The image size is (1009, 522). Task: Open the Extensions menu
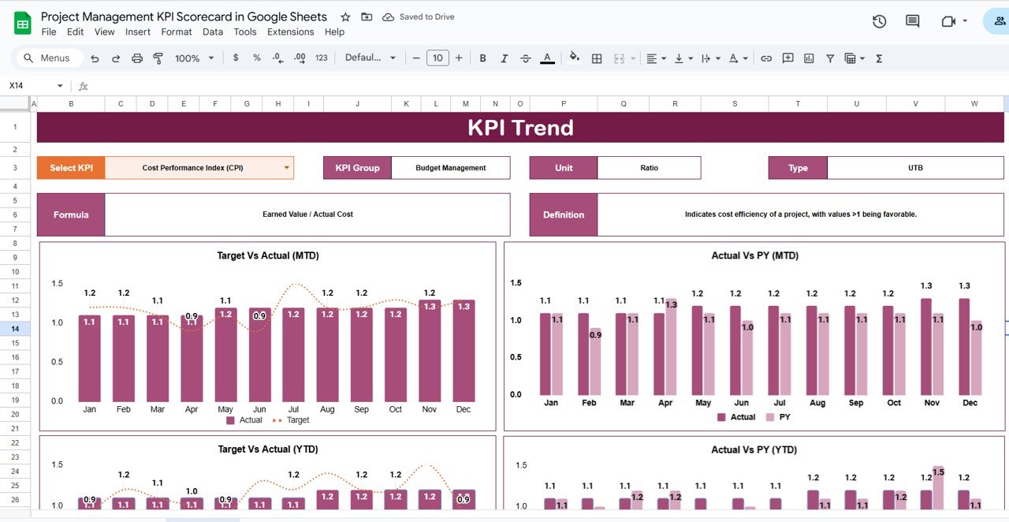[x=290, y=32]
